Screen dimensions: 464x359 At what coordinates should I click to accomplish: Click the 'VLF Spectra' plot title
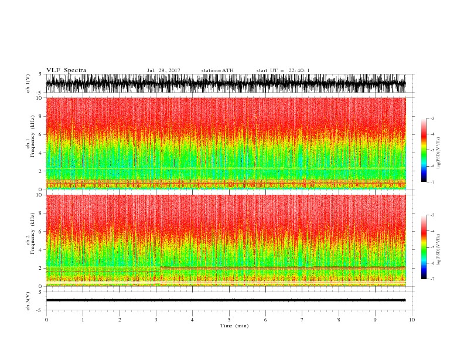[66, 70]
